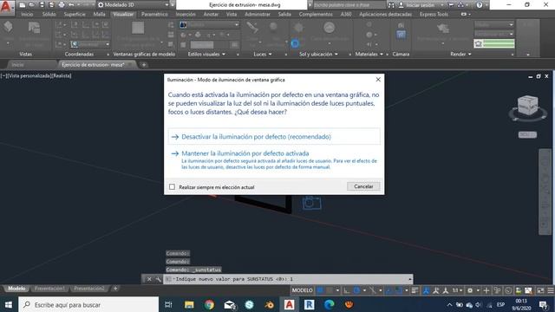Toggle grid display in the status bar

pyautogui.click(x=320, y=290)
